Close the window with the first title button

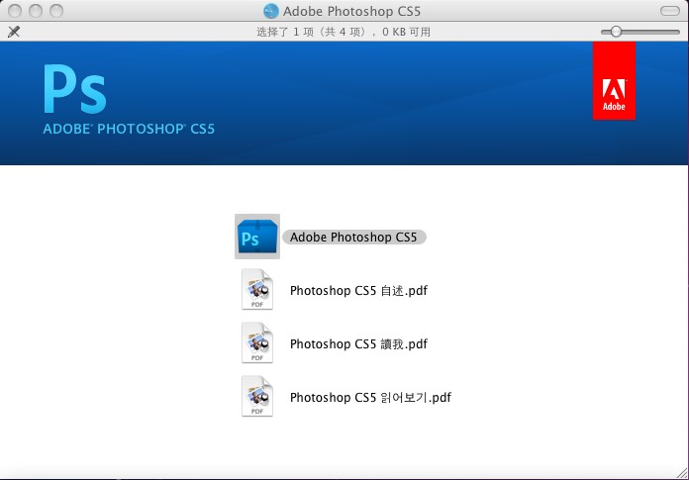(15, 11)
